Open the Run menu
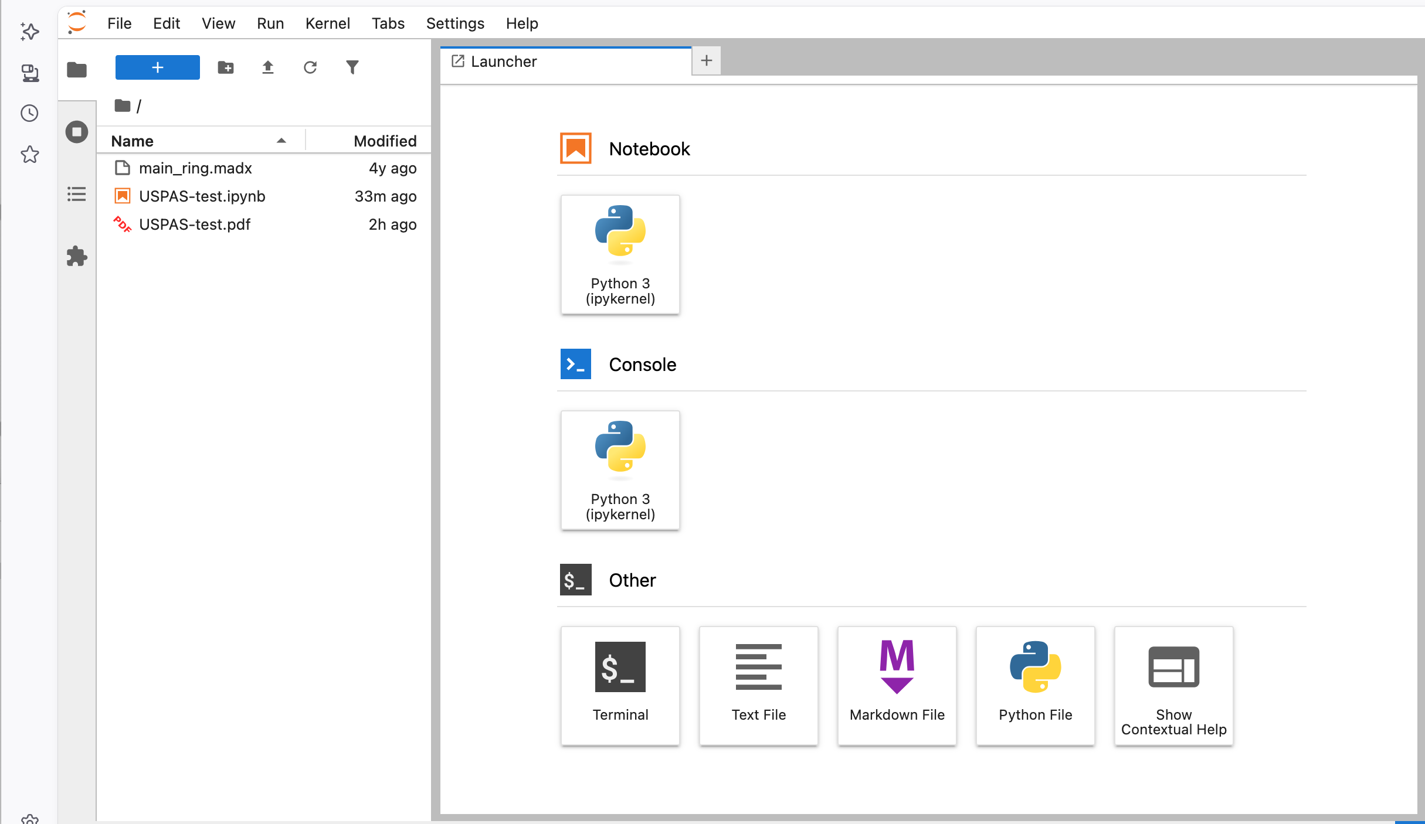The height and width of the screenshot is (824, 1425). tap(270, 23)
